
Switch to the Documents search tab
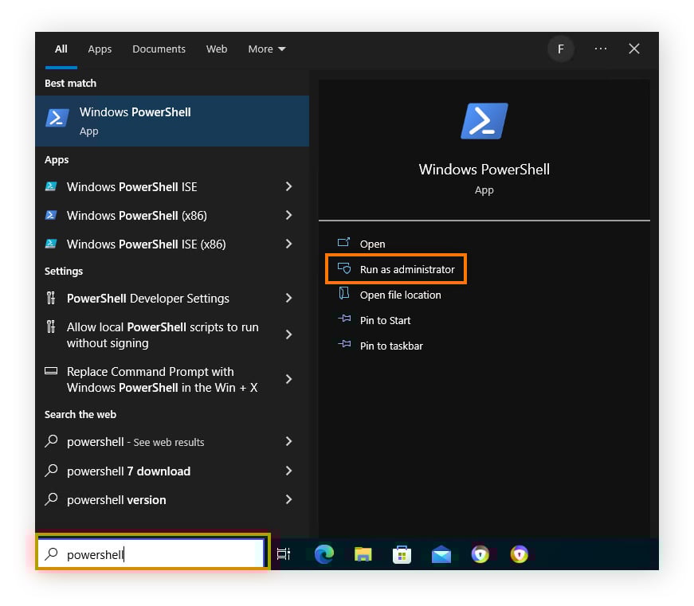click(x=159, y=49)
